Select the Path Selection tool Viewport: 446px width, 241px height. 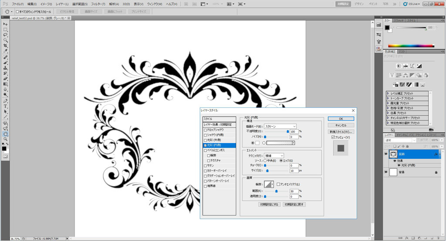coord(5,112)
